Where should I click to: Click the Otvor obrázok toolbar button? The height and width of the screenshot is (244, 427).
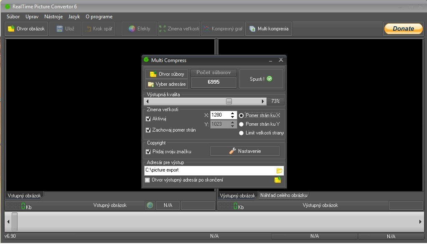pos(26,29)
